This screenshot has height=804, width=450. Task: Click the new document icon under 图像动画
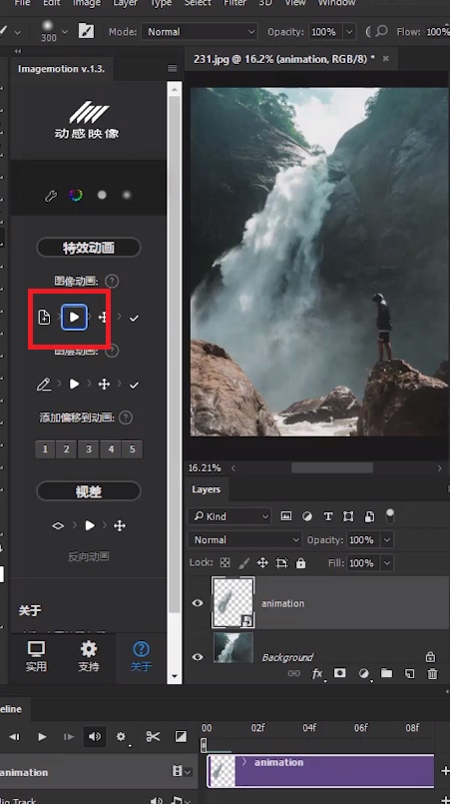click(45, 318)
